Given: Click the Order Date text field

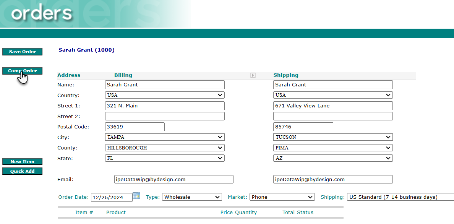Looking at the screenshot, I should (x=111, y=198).
